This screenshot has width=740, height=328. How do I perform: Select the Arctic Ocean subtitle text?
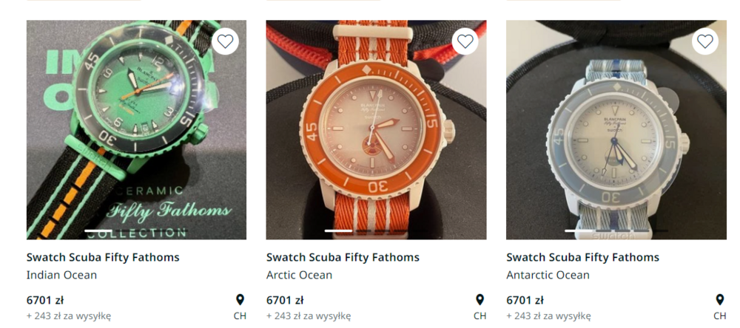(x=299, y=275)
